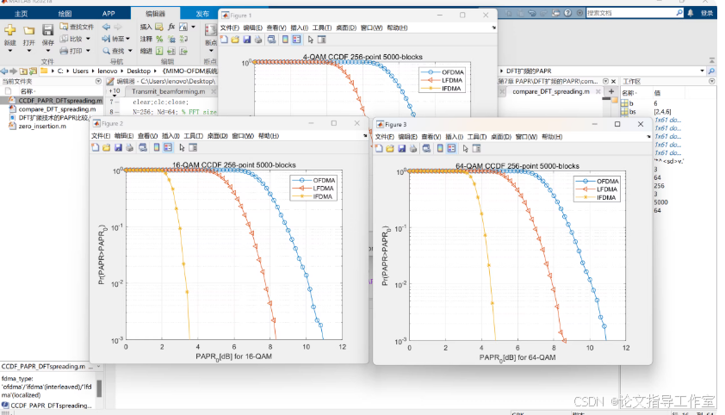Switch to the APP ribbon tab
725x415 pixels.
[108, 14]
